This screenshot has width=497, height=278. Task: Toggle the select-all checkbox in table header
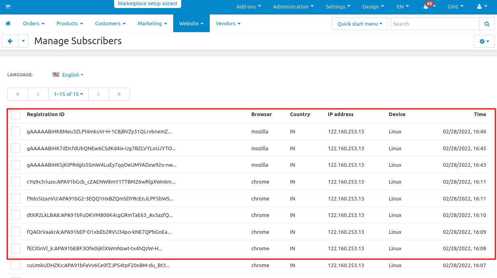(16, 114)
